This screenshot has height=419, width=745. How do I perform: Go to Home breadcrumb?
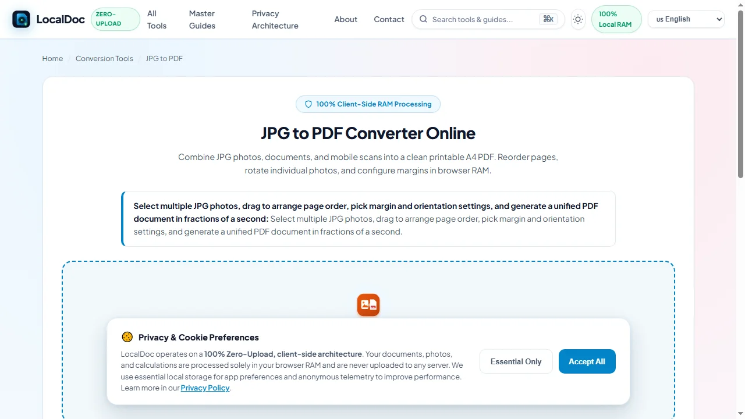pyautogui.click(x=52, y=58)
